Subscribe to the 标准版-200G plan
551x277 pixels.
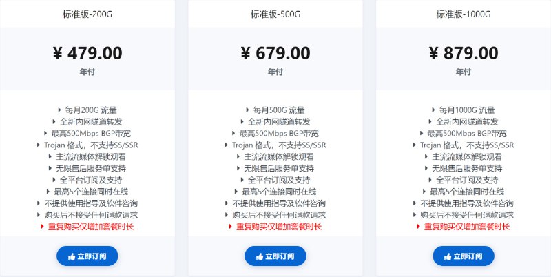tap(87, 256)
